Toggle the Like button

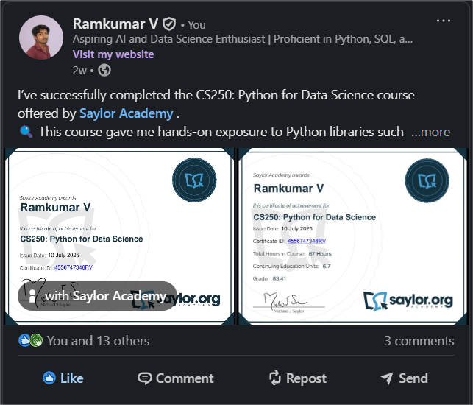63,378
